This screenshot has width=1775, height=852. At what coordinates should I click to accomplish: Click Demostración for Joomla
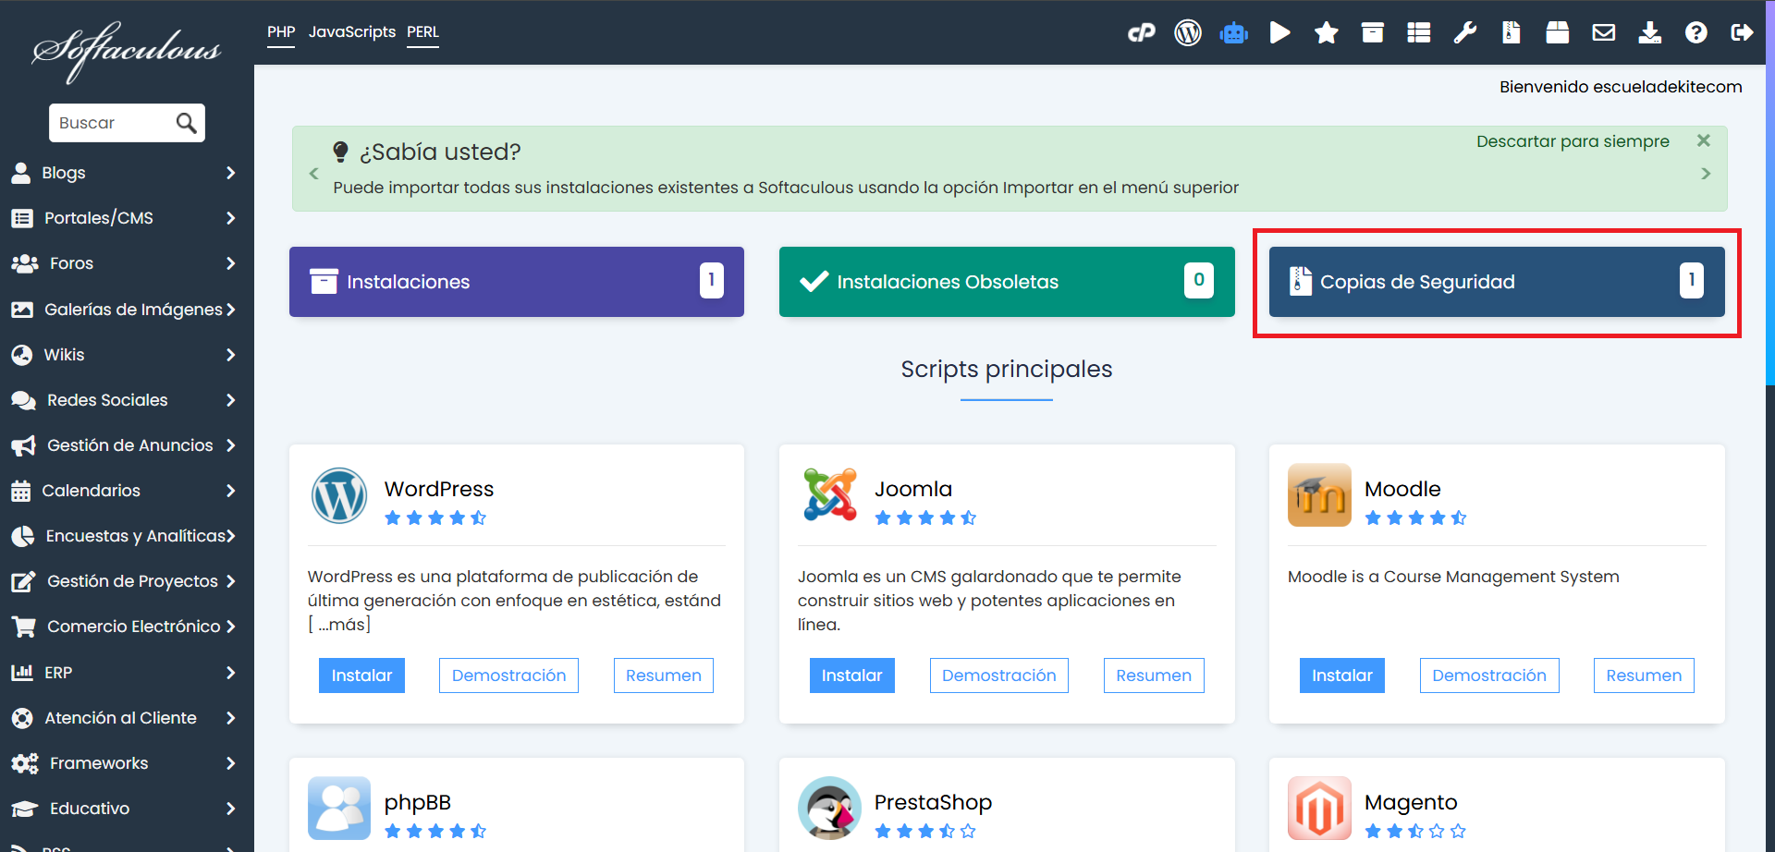point(999,676)
